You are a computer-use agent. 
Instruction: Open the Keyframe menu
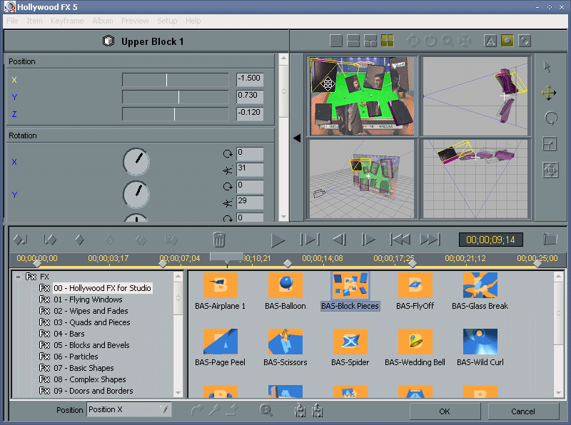[x=67, y=21]
